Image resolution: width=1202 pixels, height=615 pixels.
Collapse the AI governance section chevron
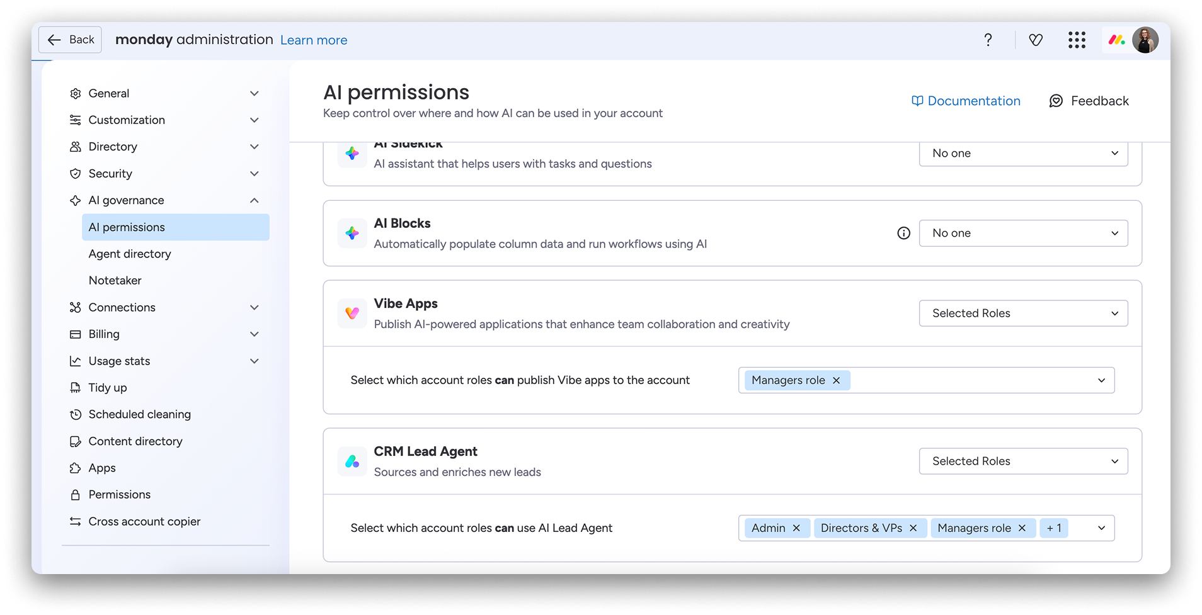pyautogui.click(x=255, y=200)
